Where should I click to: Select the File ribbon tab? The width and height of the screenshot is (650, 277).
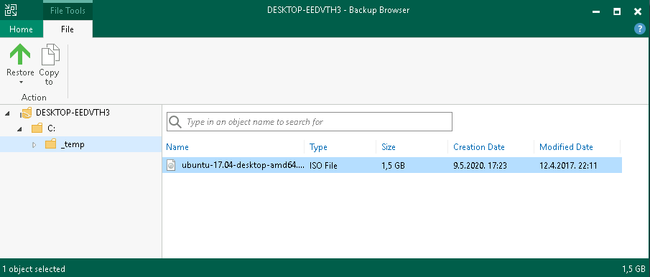coord(68,29)
